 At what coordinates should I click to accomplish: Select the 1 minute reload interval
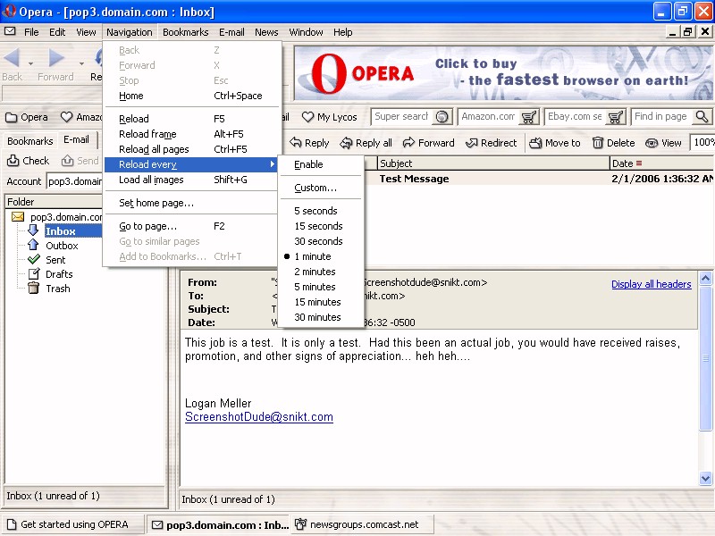(x=312, y=256)
